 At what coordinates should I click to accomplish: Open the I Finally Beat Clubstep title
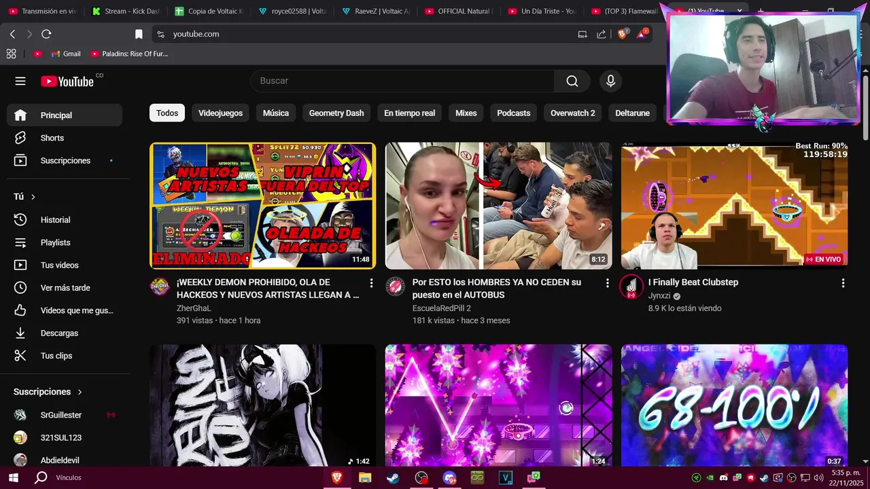click(x=693, y=283)
